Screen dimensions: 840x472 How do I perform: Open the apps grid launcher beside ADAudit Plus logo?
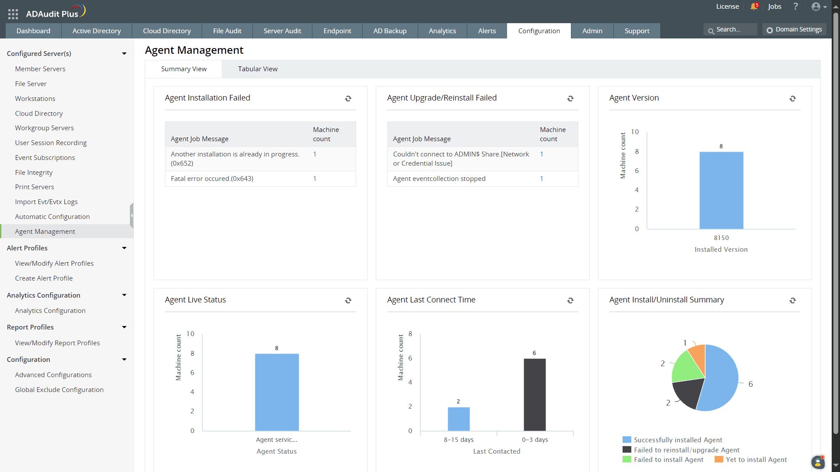(13, 14)
